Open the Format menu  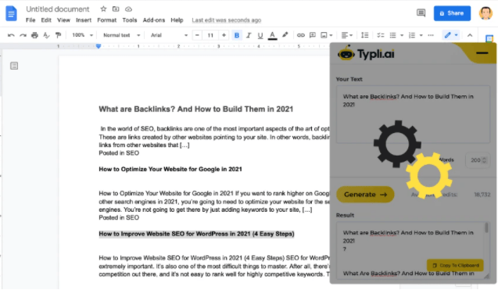(x=106, y=20)
